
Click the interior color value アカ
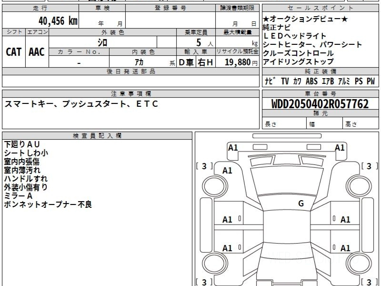point(139,62)
